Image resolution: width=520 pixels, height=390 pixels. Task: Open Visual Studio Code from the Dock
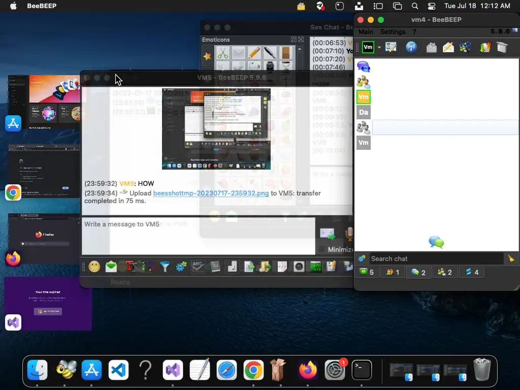[118, 370]
